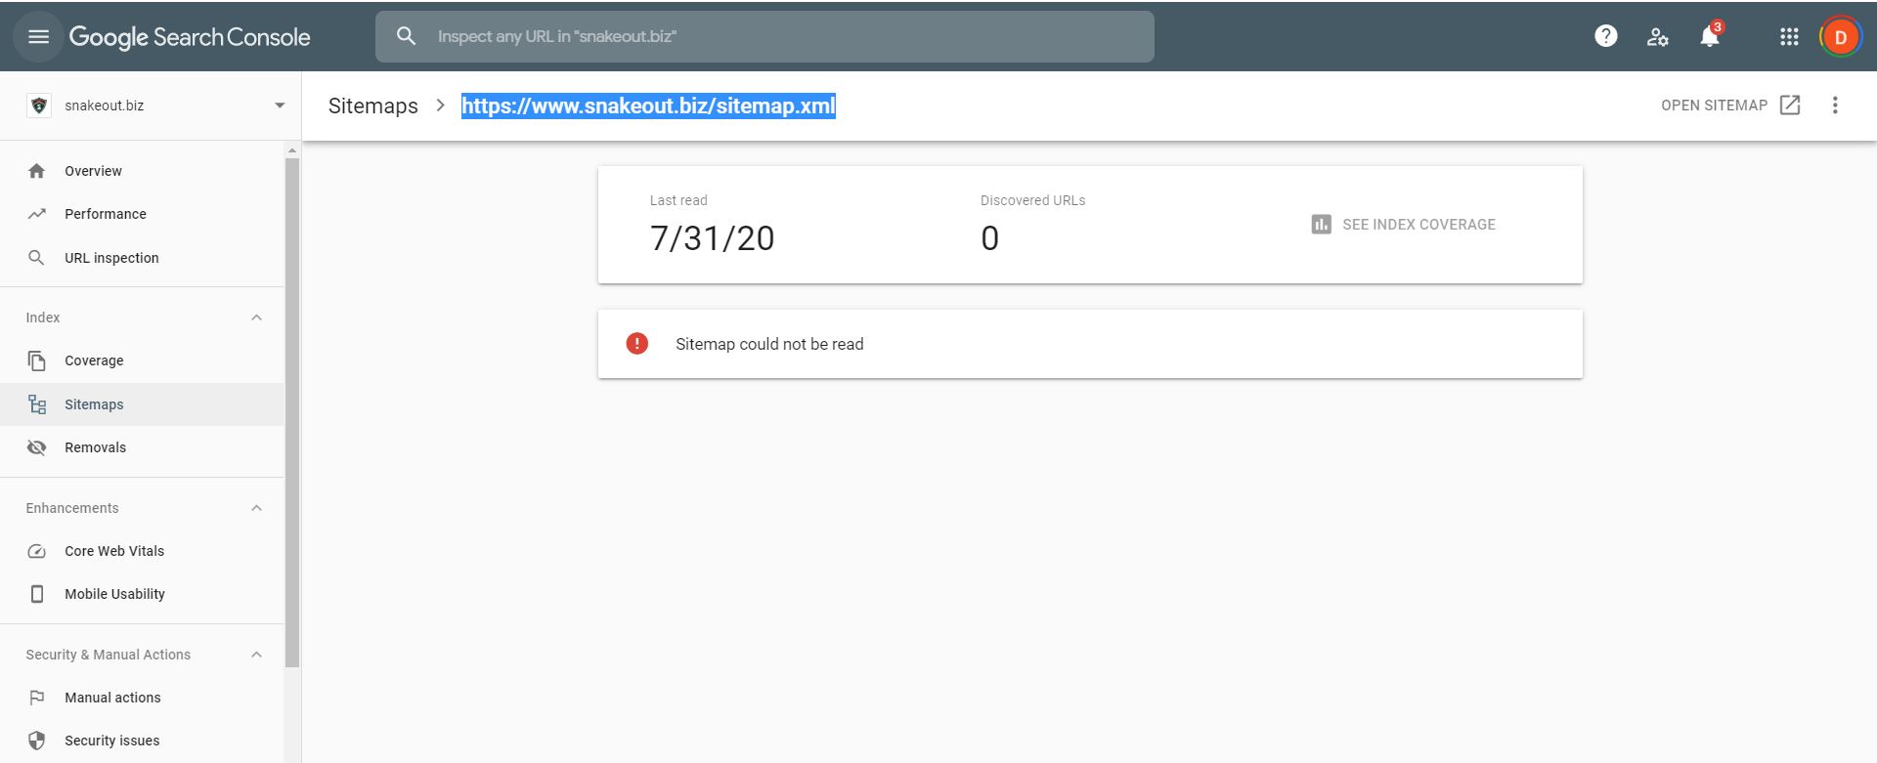This screenshot has width=1877, height=763.
Task: Click the Removals hidden-eye icon
Action: (37, 447)
